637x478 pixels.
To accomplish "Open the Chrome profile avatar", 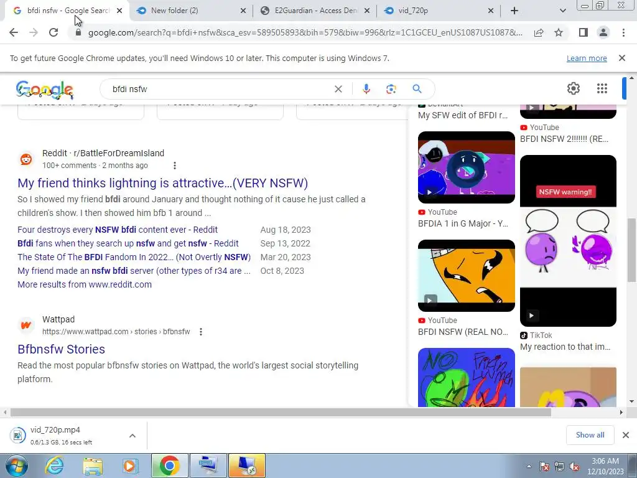I will pos(603,32).
